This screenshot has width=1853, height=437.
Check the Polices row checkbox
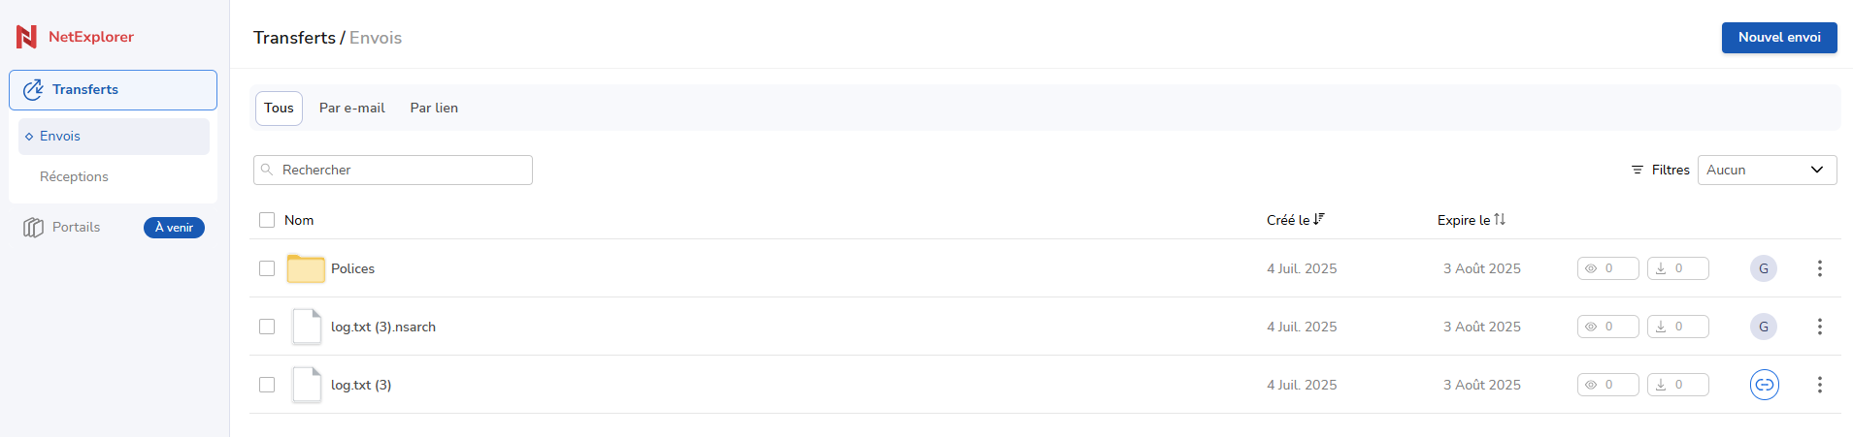267,268
